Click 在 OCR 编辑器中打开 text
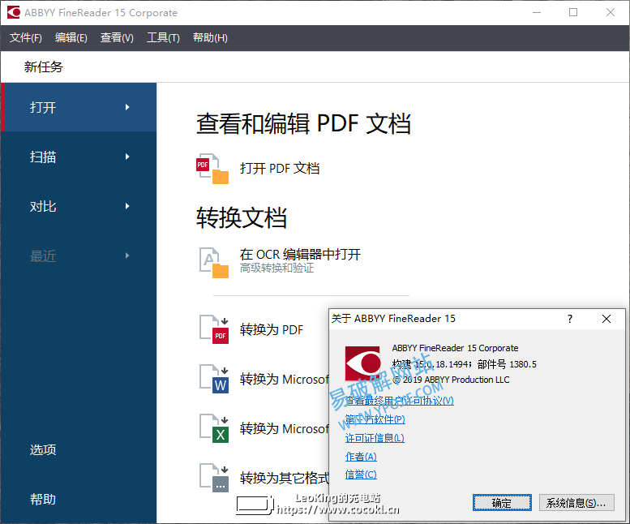This screenshot has width=630, height=524. point(300,255)
